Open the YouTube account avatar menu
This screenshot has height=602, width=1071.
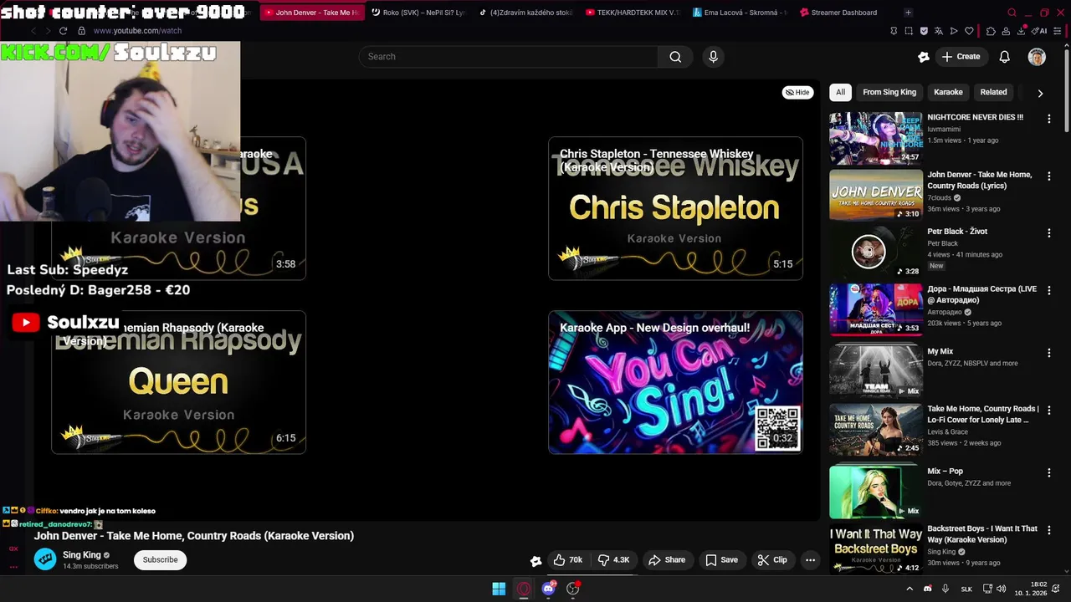point(1037,57)
